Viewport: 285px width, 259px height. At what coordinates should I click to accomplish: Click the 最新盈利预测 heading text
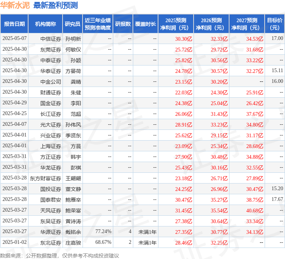pos(56,5)
